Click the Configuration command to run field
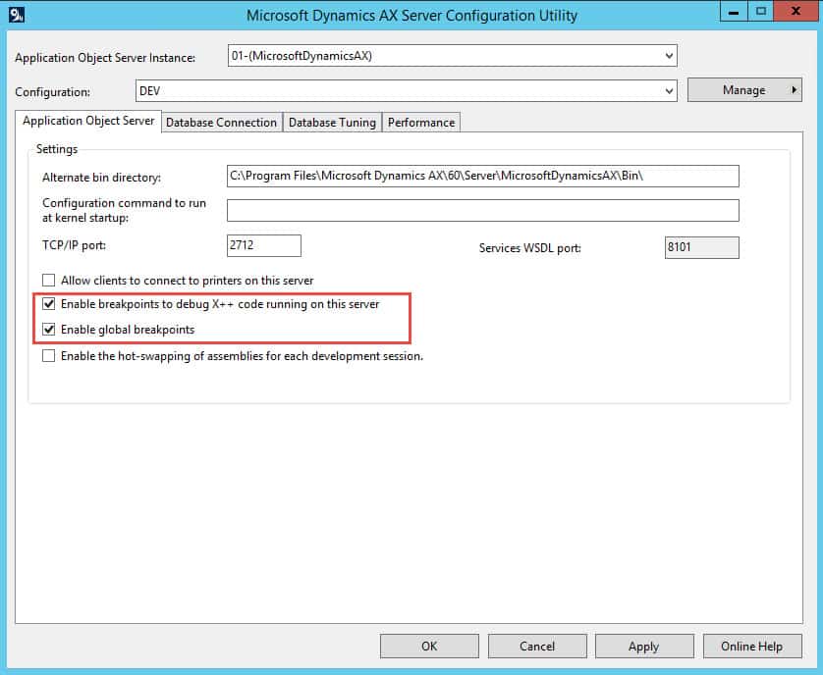 pos(483,210)
